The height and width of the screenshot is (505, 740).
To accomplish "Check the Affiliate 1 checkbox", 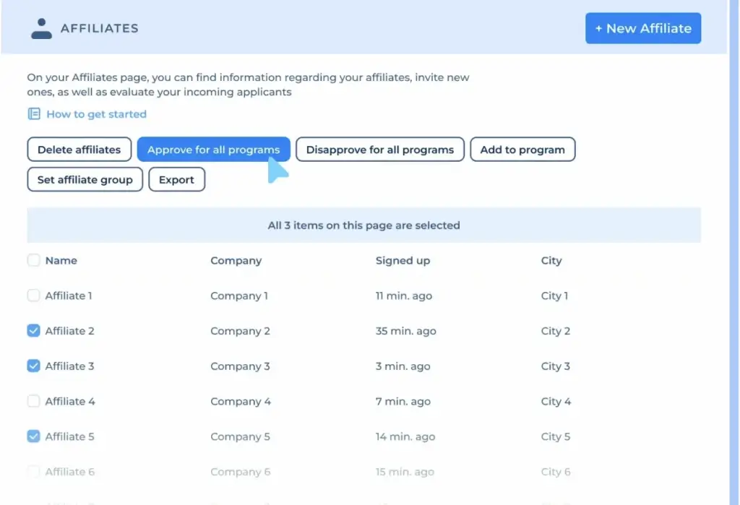I will [x=33, y=295].
